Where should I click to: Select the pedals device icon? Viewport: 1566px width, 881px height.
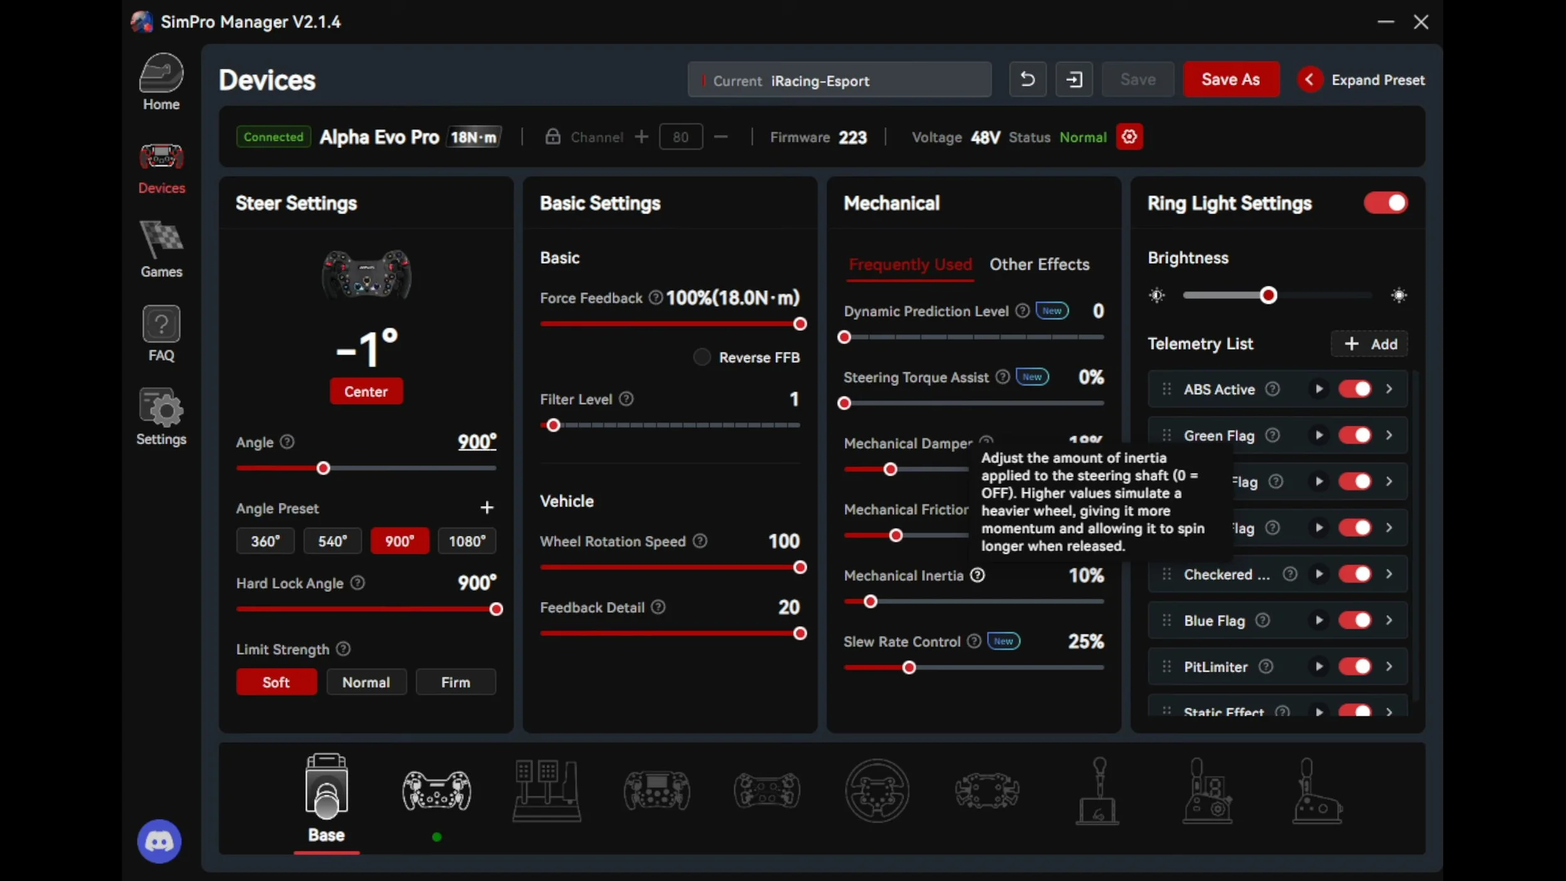click(547, 791)
